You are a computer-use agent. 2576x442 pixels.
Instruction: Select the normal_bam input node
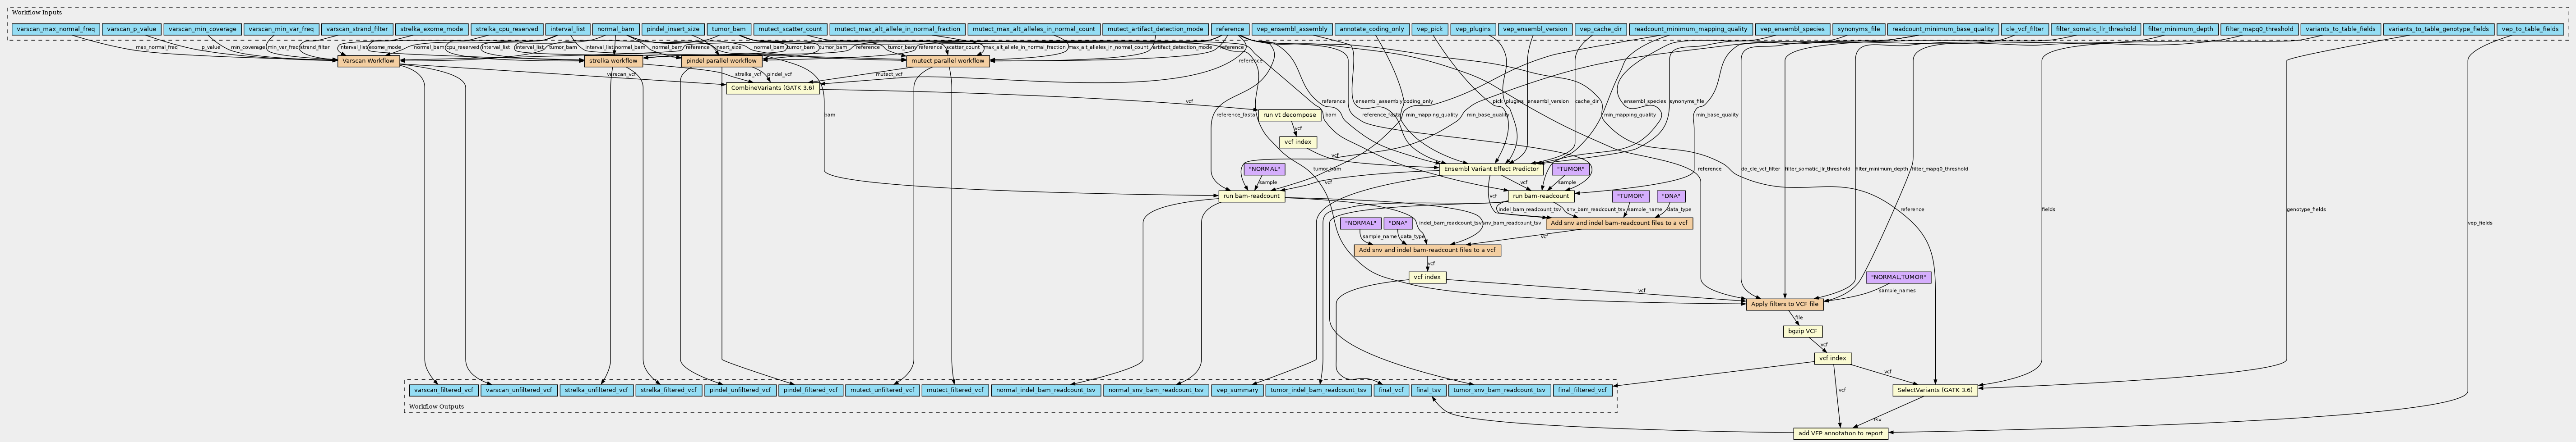pyautogui.click(x=615, y=30)
